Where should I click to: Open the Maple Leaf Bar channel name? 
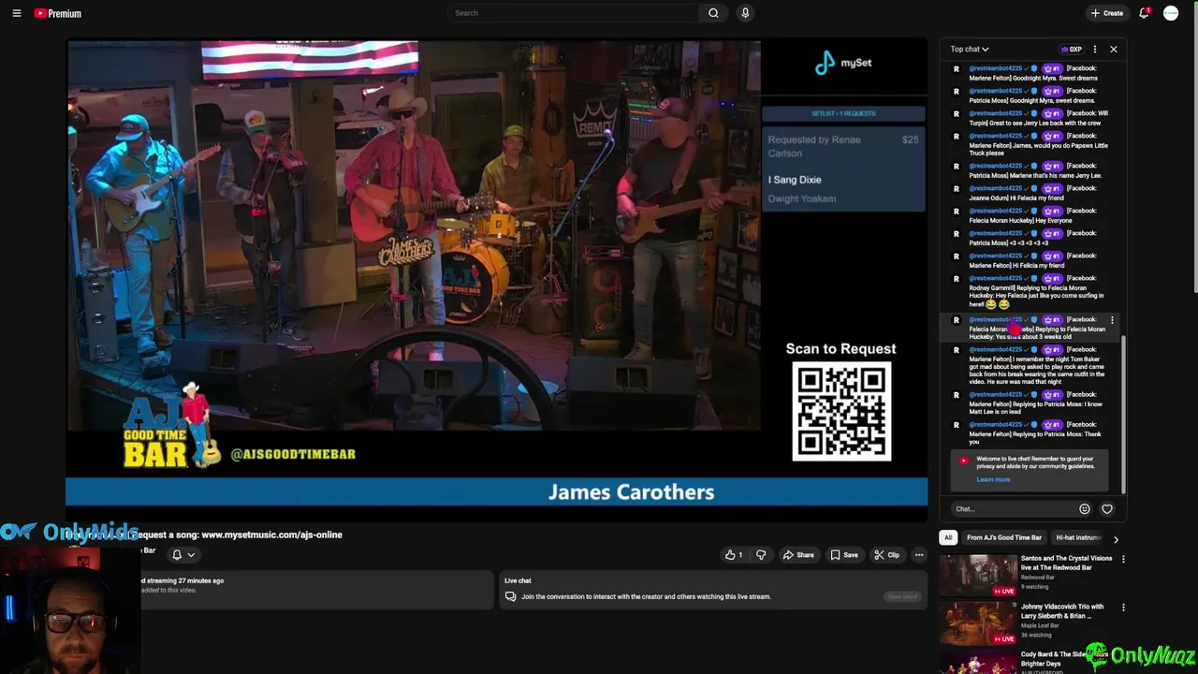(1038, 625)
